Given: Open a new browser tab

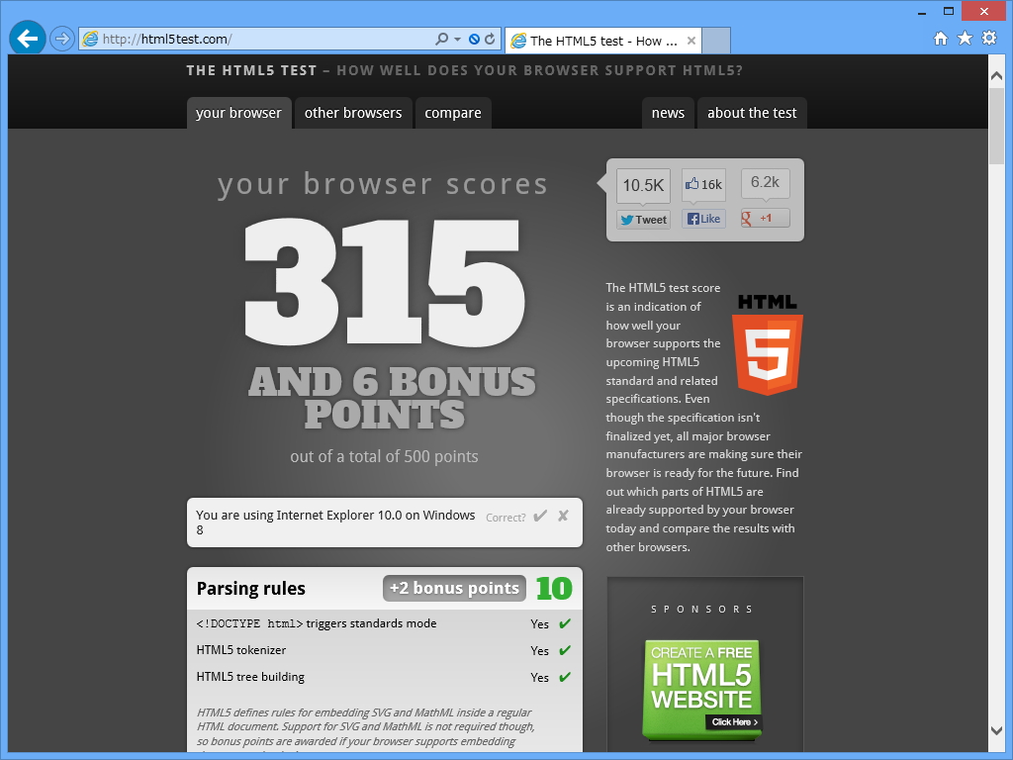Looking at the screenshot, I should pyautogui.click(x=717, y=41).
